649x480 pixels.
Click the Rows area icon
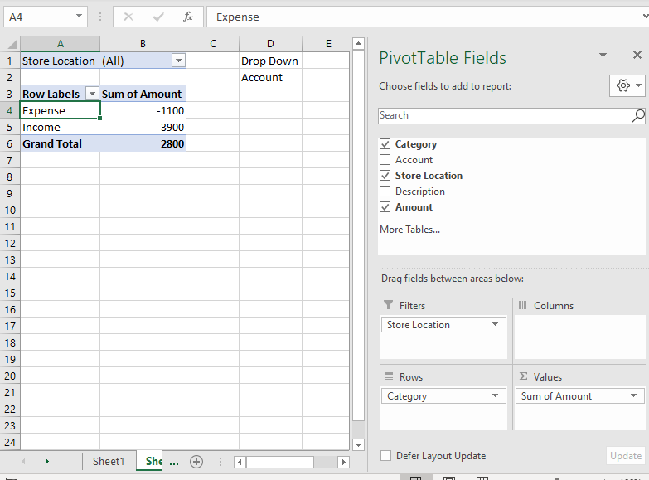pos(389,376)
